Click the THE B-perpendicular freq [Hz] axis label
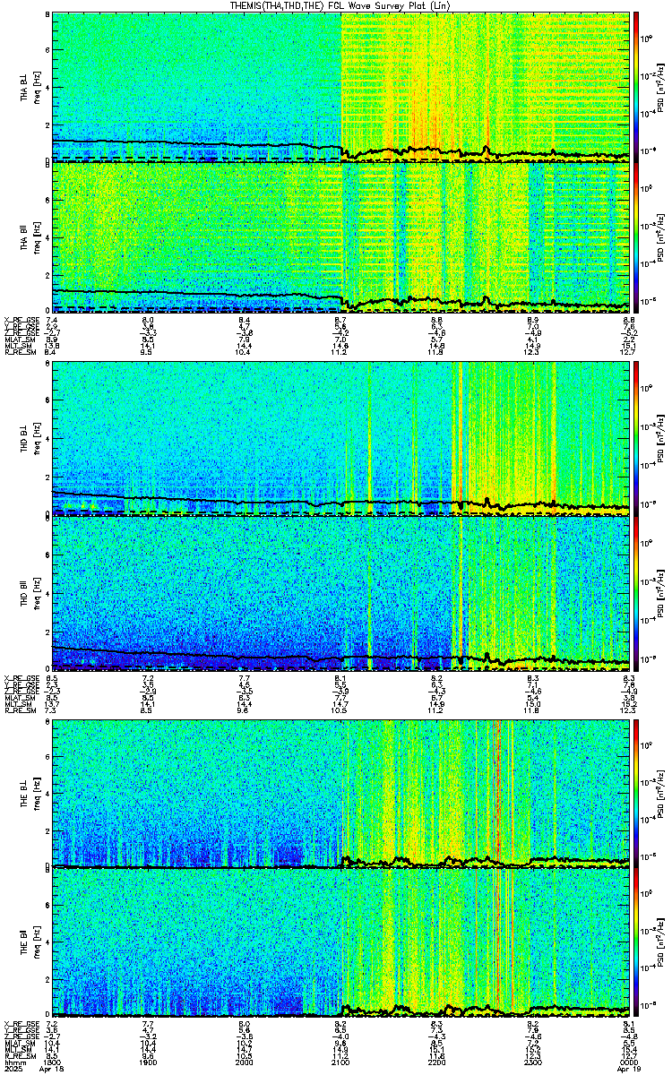Screen dimensions: 672x1075 [x=36, y=793]
